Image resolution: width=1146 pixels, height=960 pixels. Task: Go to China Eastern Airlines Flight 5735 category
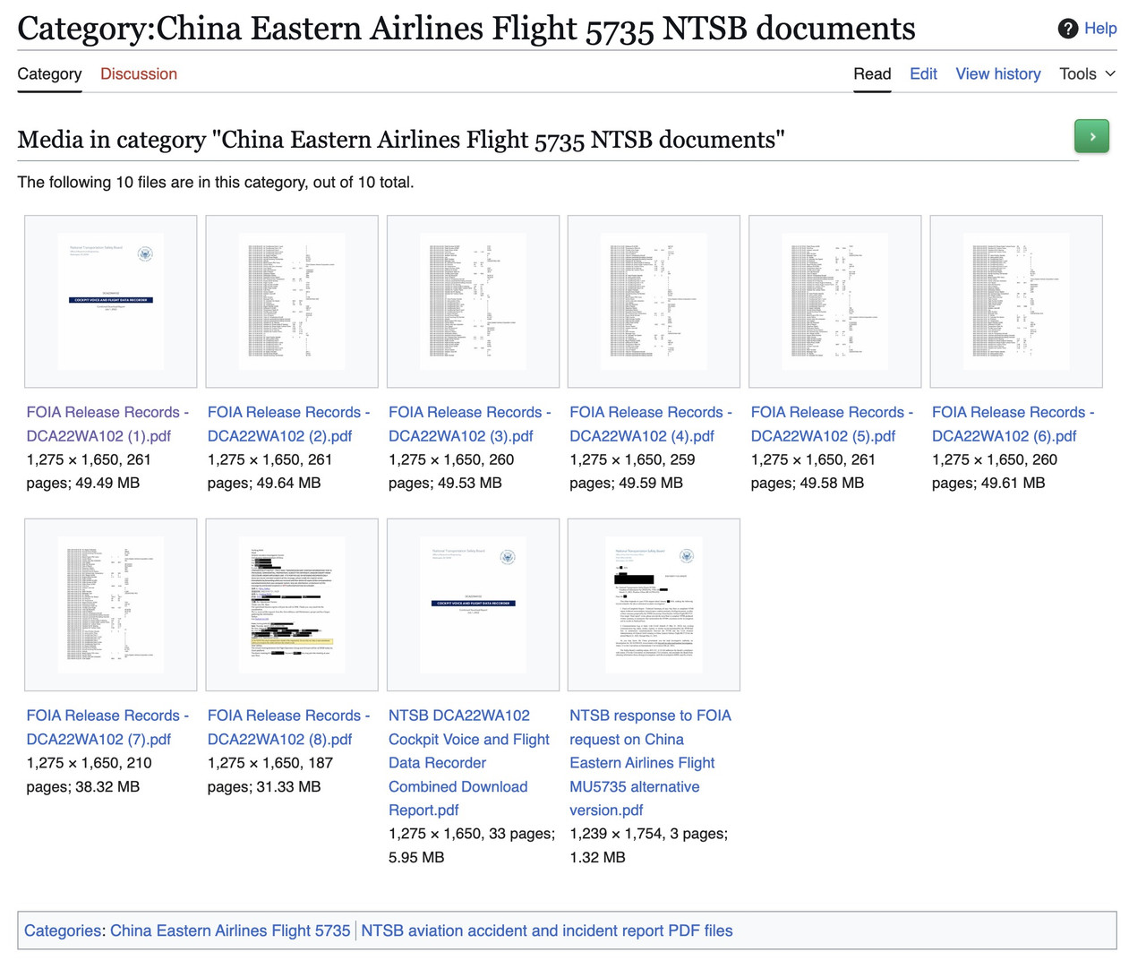[x=230, y=930]
